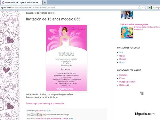Share post by email Gmail icon
Image resolution: width=160 pixels, height=120 pixels.
(29, 115)
